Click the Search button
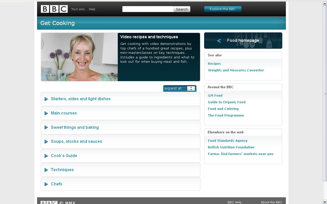327x204 pixels. click(x=182, y=9)
